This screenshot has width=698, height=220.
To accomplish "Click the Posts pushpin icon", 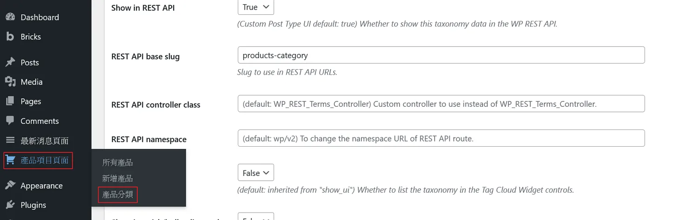I will click(10, 63).
